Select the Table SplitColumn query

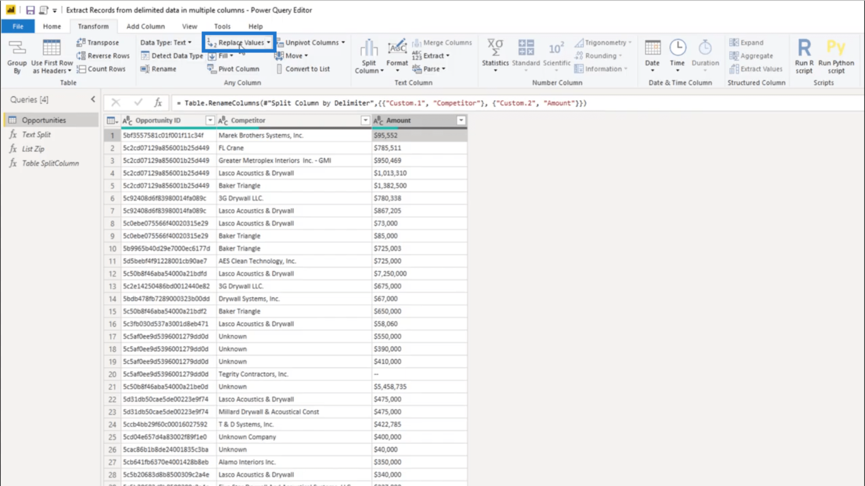pos(51,163)
